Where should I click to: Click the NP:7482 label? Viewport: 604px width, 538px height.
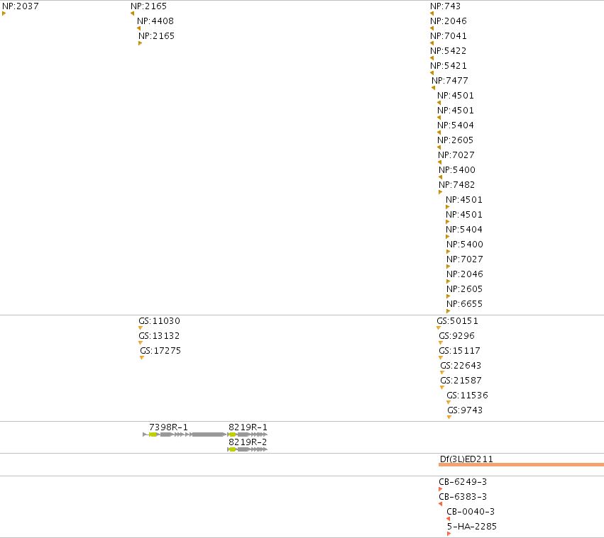pos(457,185)
